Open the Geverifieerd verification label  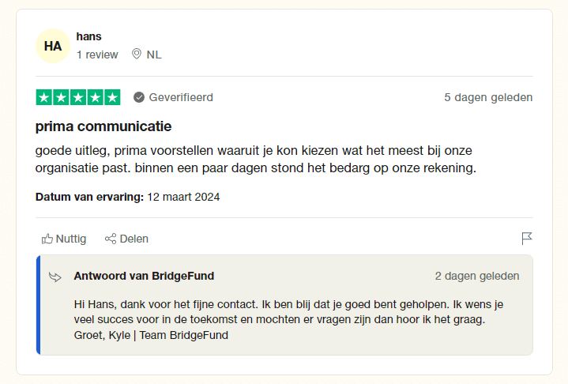pos(181,97)
